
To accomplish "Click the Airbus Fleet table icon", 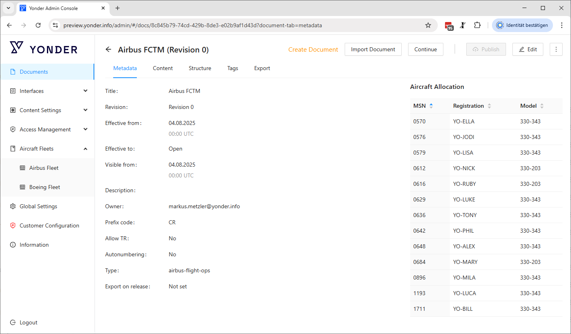I will [22, 168].
